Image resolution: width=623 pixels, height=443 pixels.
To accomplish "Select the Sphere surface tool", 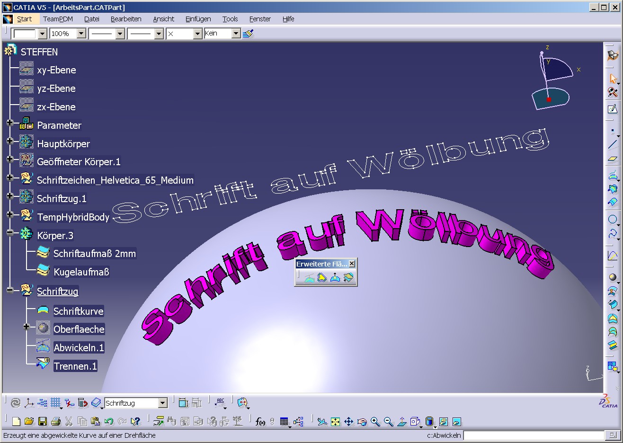I will 613,277.
